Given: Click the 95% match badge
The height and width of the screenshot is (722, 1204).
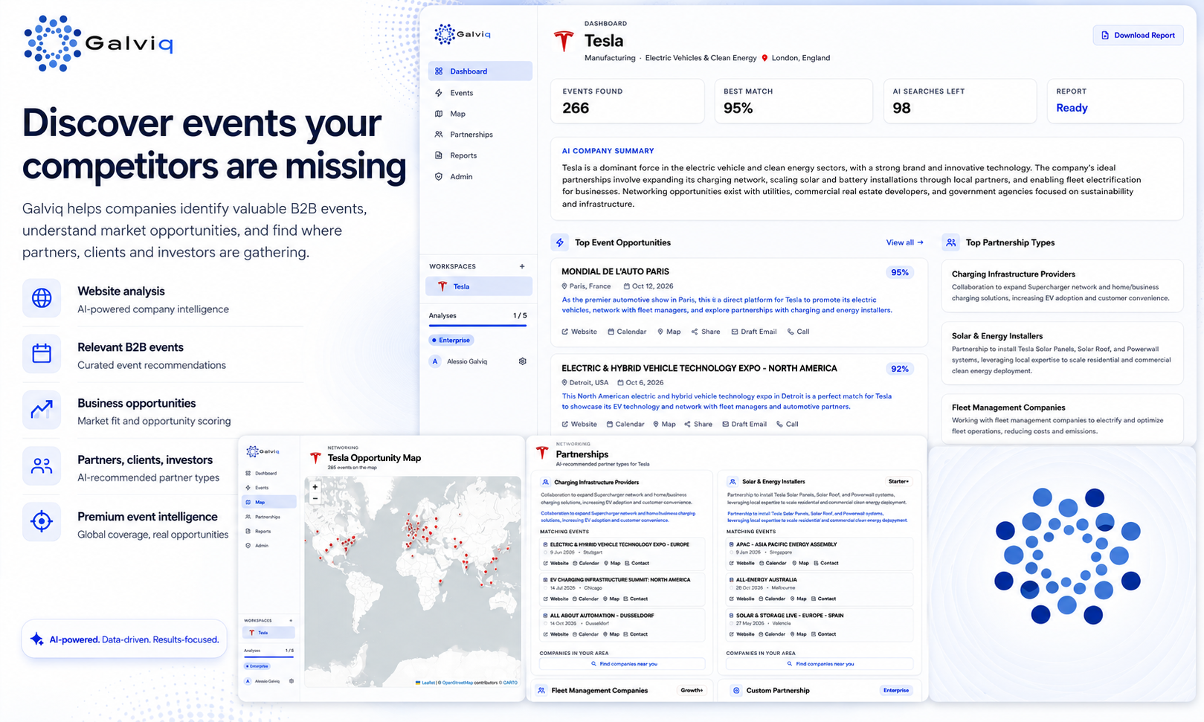Looking at the screenshot, I should [900, 272].
